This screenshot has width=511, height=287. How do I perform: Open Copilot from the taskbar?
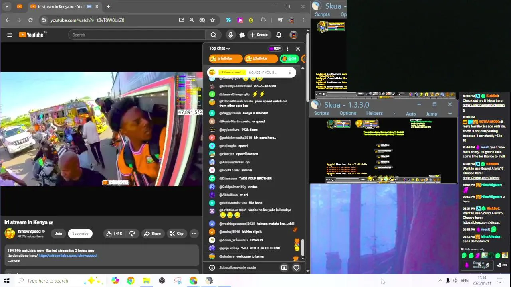(115, 281)
